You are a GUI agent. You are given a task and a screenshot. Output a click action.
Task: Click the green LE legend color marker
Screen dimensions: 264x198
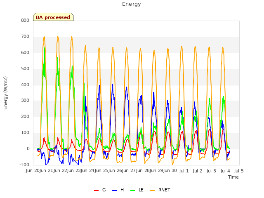point(133,191)
